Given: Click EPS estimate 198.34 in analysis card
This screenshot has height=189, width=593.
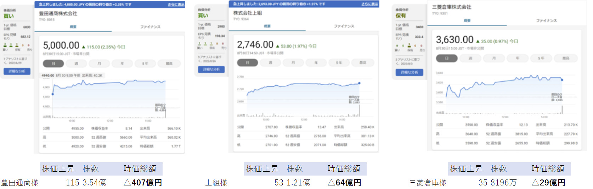Looking at the screenshot, I should pyautogui.click(x=220, y=36).
